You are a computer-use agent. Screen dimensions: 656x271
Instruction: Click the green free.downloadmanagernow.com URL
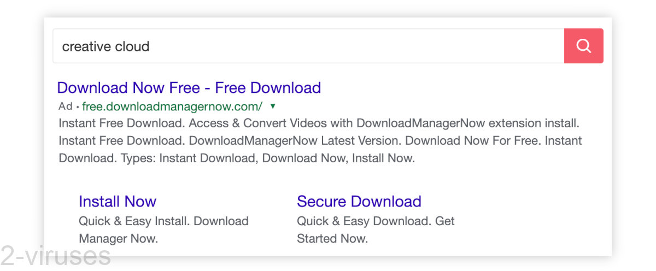pos(172,106)
